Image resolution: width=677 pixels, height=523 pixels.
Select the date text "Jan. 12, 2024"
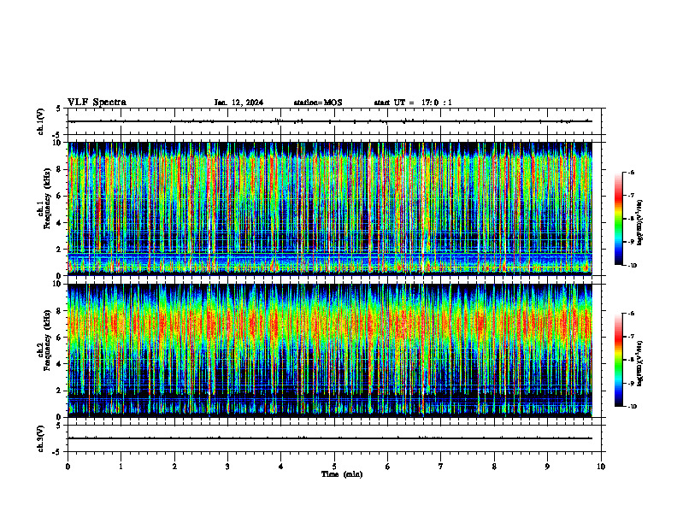[238, 103]
